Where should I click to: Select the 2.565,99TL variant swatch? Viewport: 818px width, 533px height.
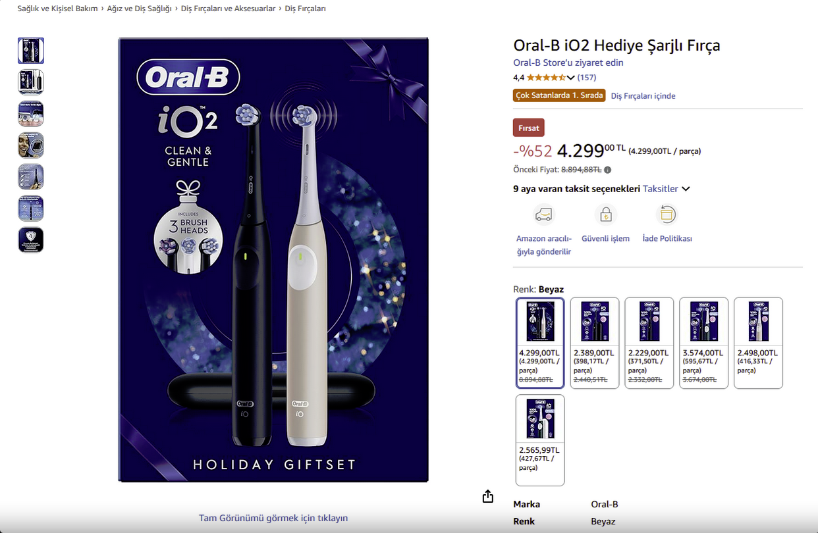coord(540,440)
